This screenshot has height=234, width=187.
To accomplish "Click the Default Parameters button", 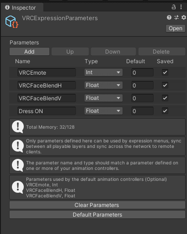I will click(97, 215).
